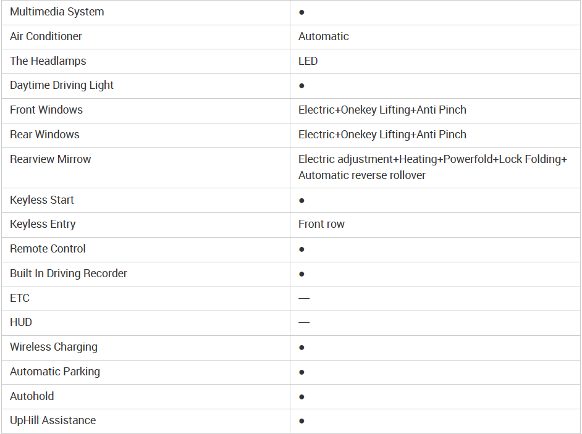Click the bullet in Daytime Driving Light row

[302, 86]
